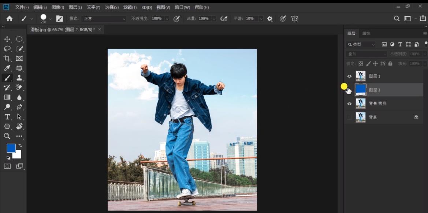The image size is (428, 213).
Task: Choose the Gradient tool
Action: click(7, 97)
